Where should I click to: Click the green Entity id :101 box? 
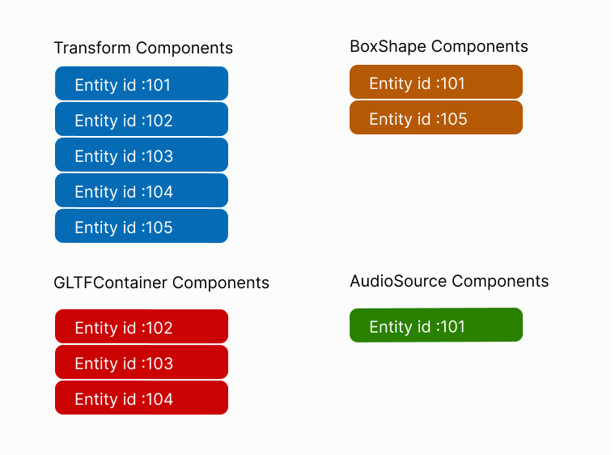436,325
